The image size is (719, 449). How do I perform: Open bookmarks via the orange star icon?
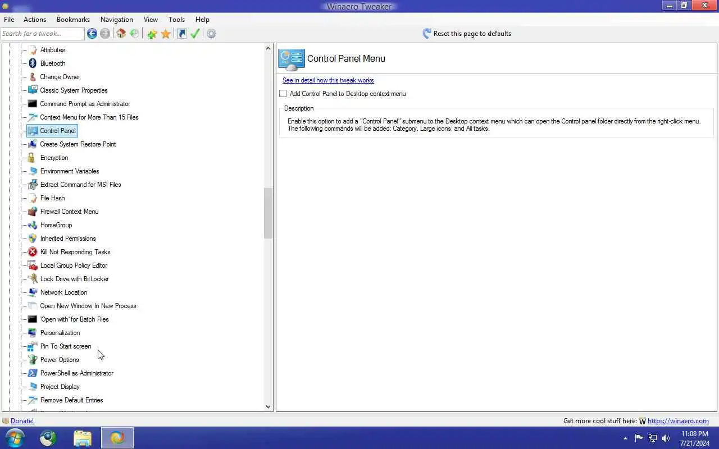click(166, 34)
